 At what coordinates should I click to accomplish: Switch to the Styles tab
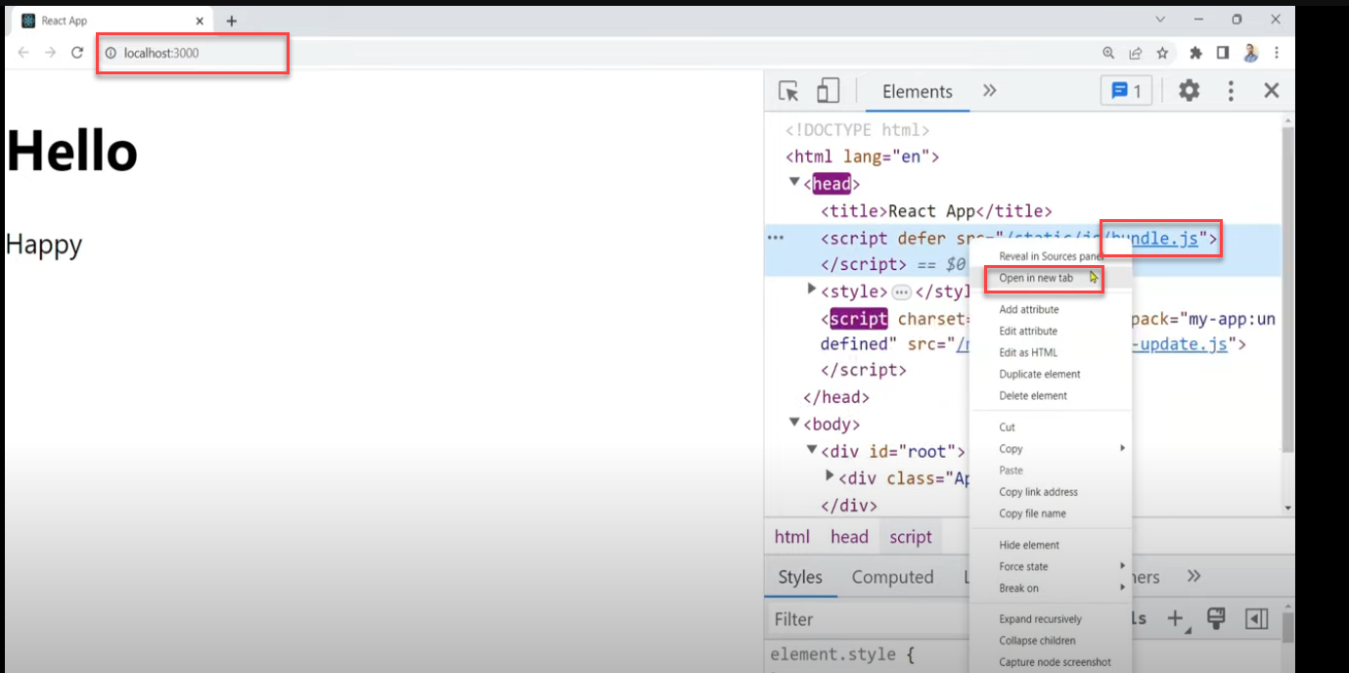(800, 576)
